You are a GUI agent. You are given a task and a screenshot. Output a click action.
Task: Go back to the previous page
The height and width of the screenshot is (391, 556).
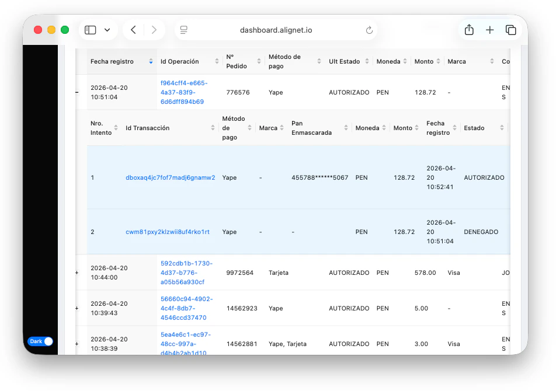[x=134, y=30]
